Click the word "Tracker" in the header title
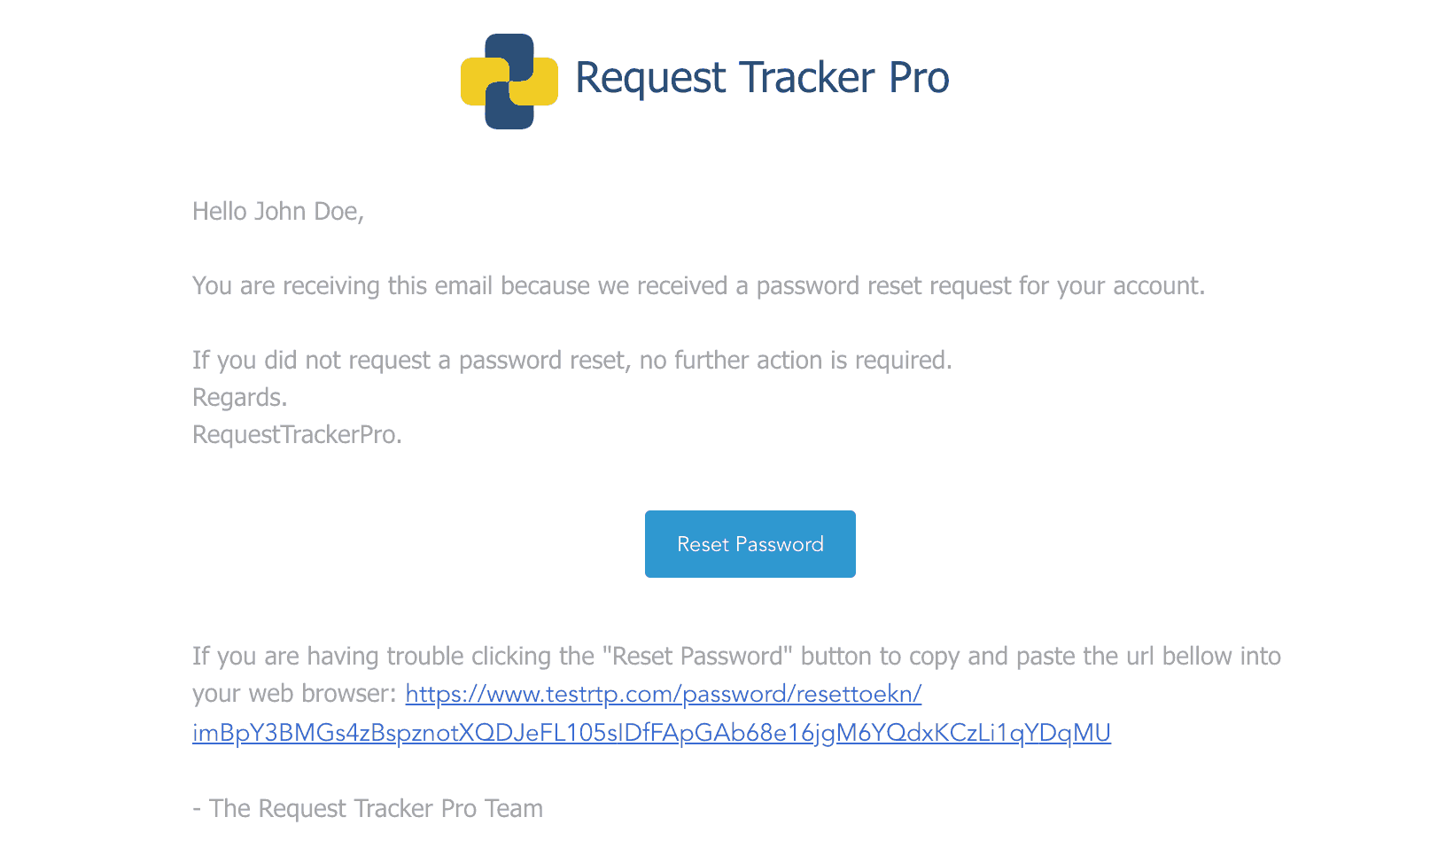 pyautogui.click(x=807, y=77)
